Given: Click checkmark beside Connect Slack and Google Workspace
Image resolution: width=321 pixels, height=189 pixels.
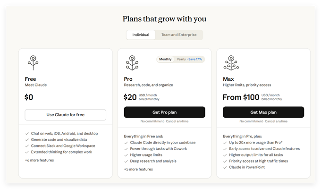Looking at the screenshot, I should point(27,146).
